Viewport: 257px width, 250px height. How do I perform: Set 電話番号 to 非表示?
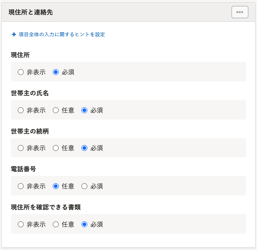(20, 186)
